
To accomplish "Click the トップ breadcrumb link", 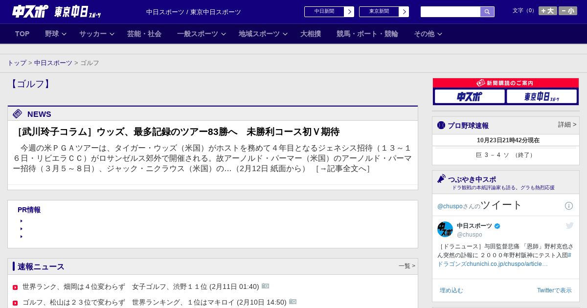I will tap(17, 63).
